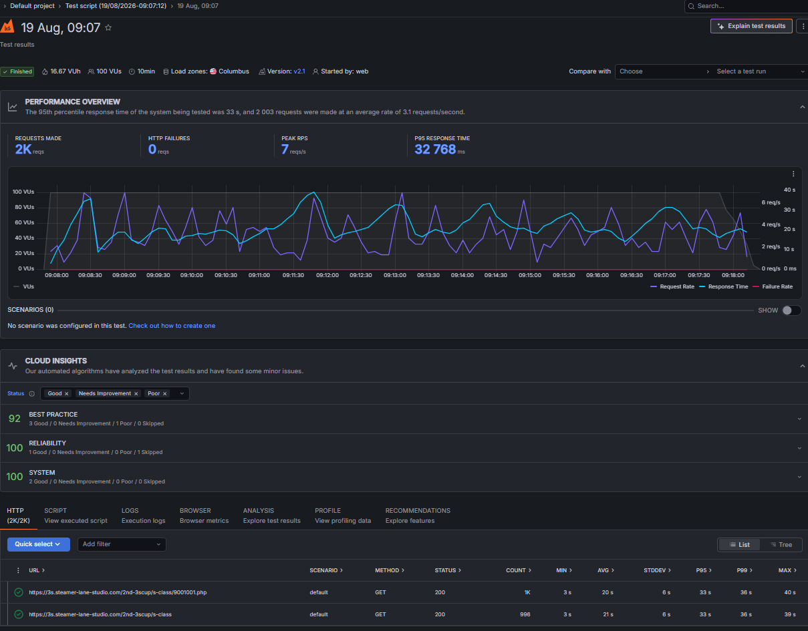Sort table by URL column
808x631 pixels.
[37, 570]
